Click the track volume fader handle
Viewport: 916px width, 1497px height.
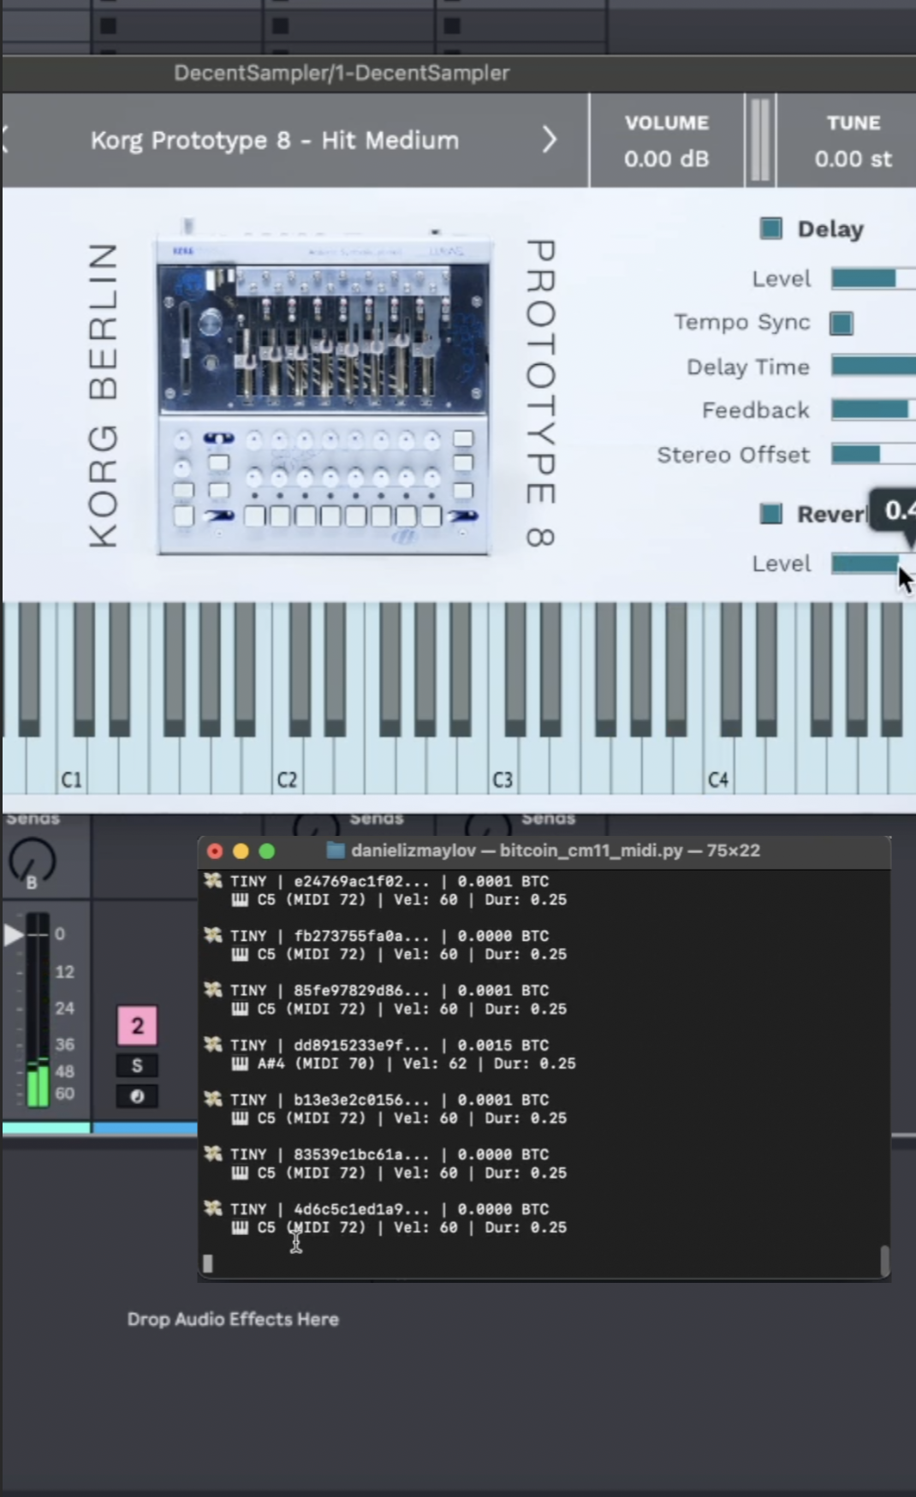[x=13, y=933]
